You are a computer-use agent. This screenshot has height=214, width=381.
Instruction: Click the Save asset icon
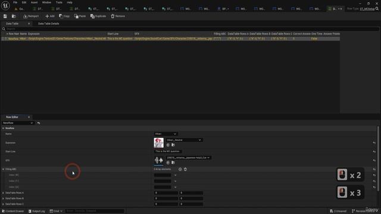(x=5, y=16)
